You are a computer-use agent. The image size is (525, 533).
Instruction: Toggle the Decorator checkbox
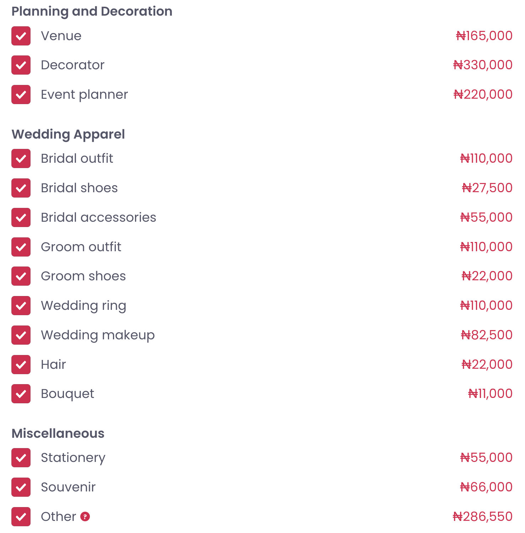pyautogui.click(x=21, y=65)
